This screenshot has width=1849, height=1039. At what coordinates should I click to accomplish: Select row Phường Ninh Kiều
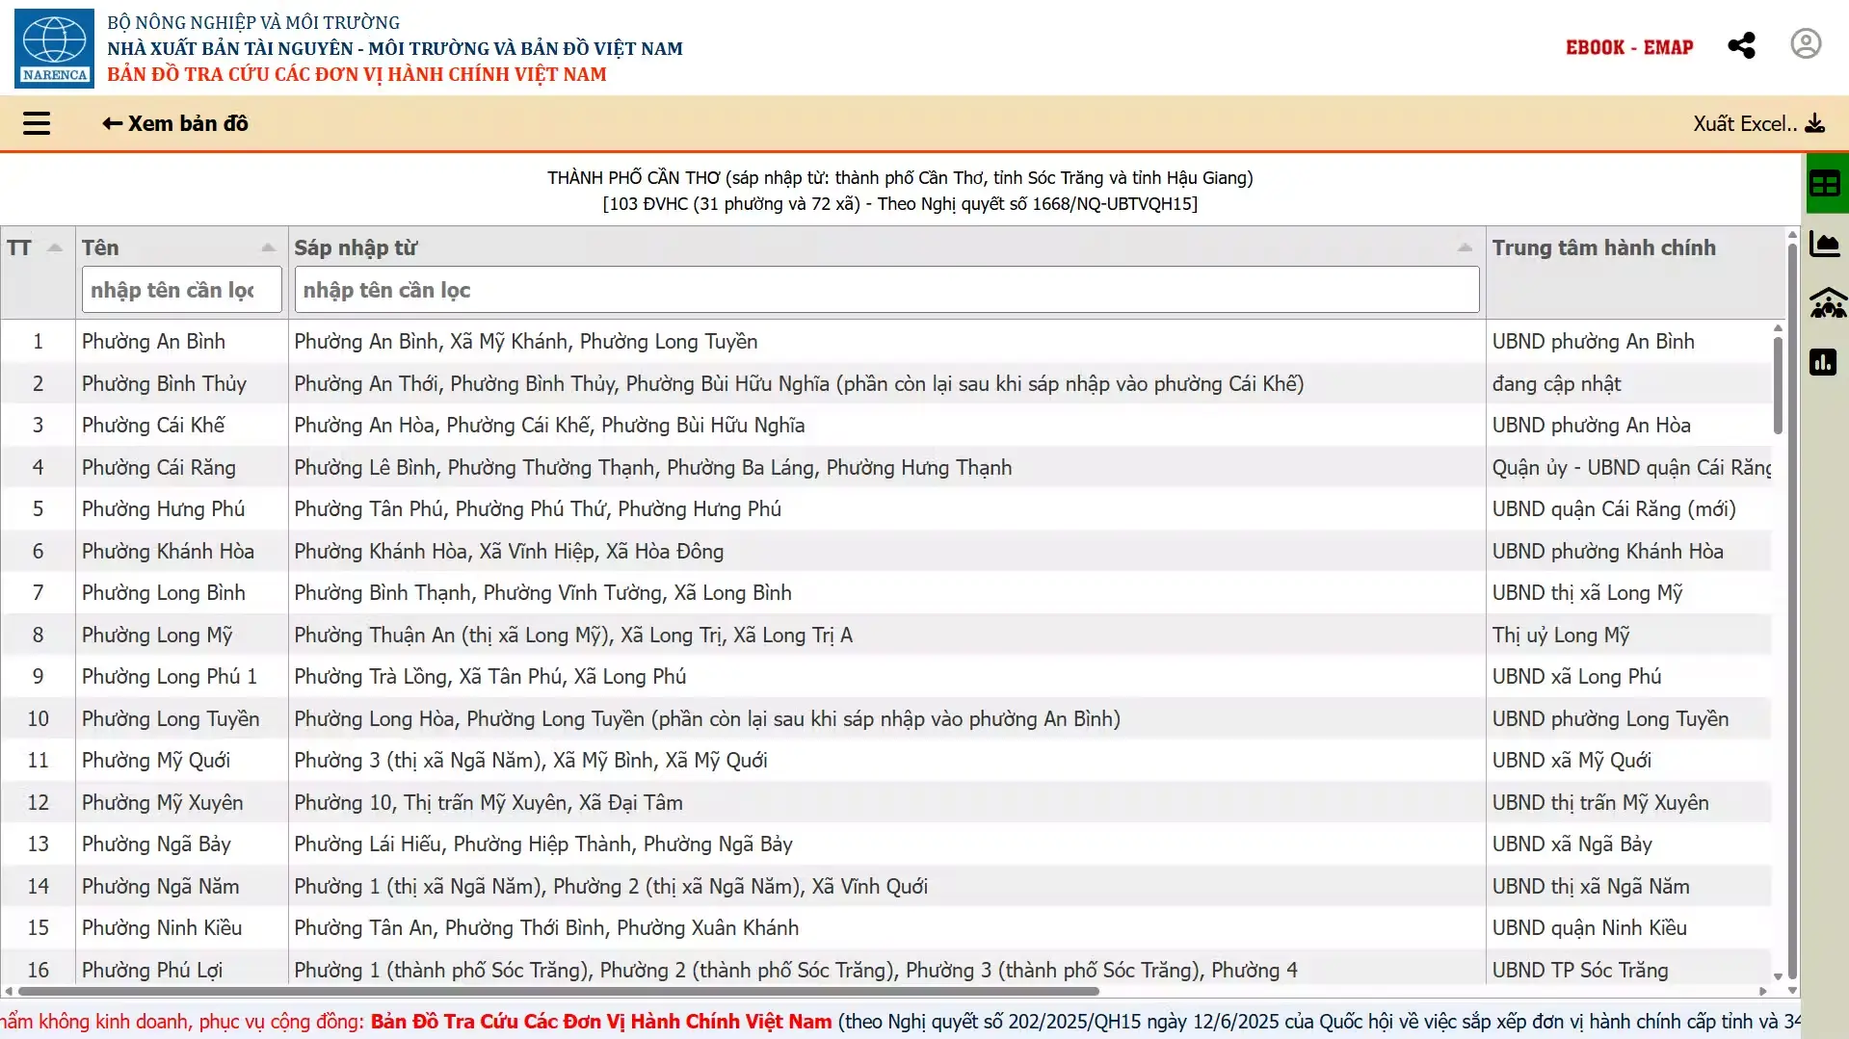886,927
